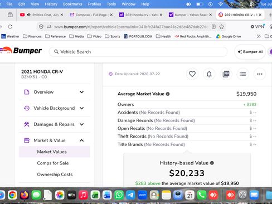Open Music app from the dock

coord(83,195)
